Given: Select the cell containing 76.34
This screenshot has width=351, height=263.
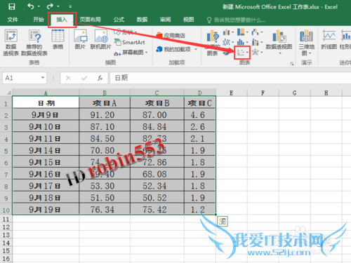Looking at the screenshot, I should click(105, 209).
